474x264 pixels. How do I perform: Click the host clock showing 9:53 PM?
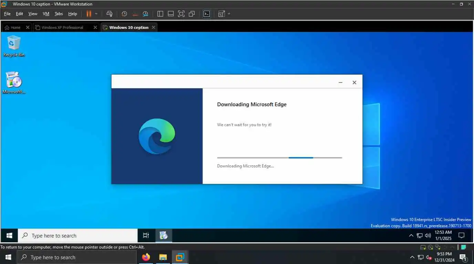(444, 257)
